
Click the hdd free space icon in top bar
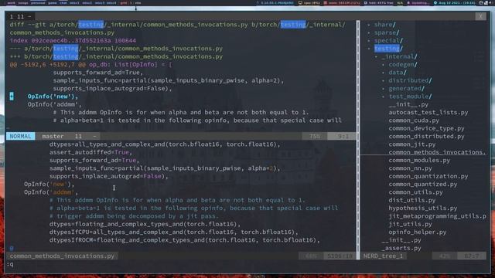coord(366,3)
